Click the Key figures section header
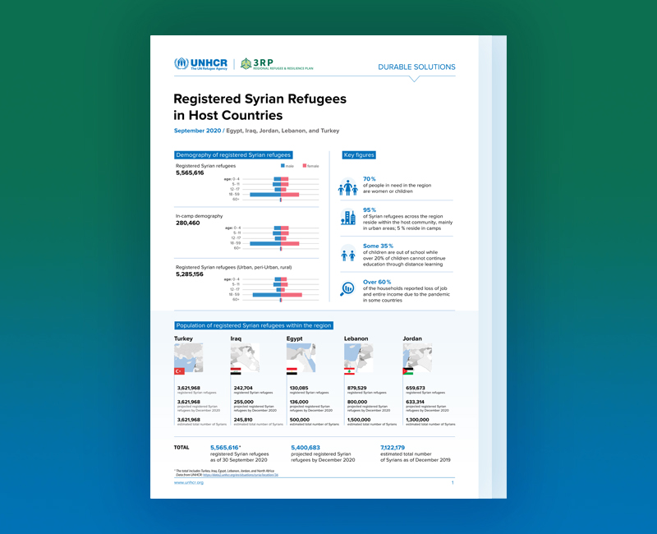The image size is (657, 534). pyautogui.click(x=360, y=154)
